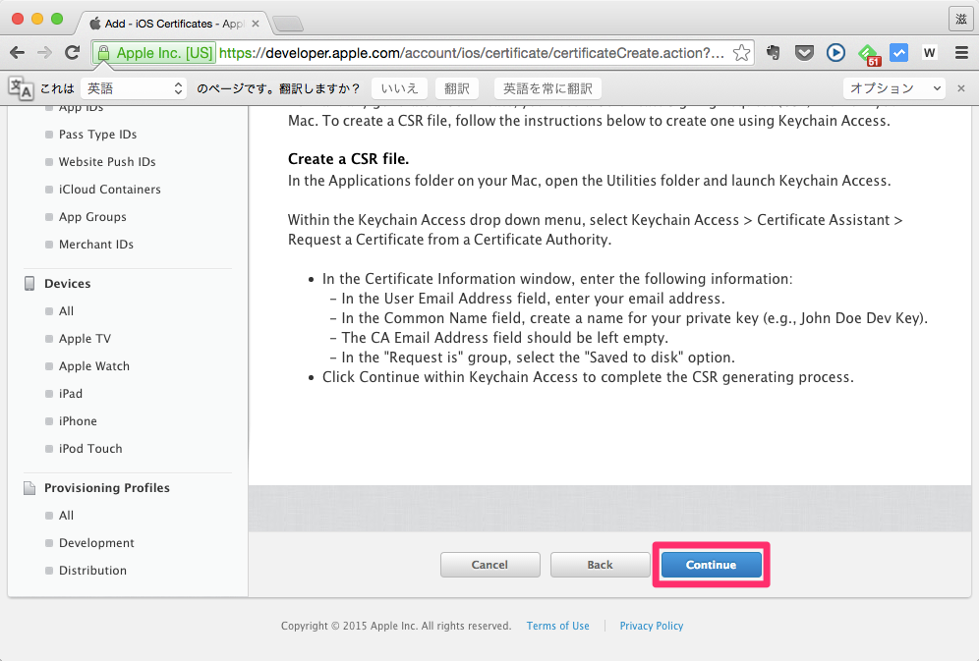Screen dimensions: 979x661
Task: Select iPod Touch devices
Action: (90, 448)
